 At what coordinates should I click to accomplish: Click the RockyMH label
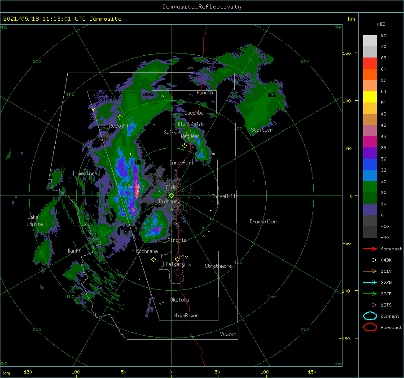[119, 126]
